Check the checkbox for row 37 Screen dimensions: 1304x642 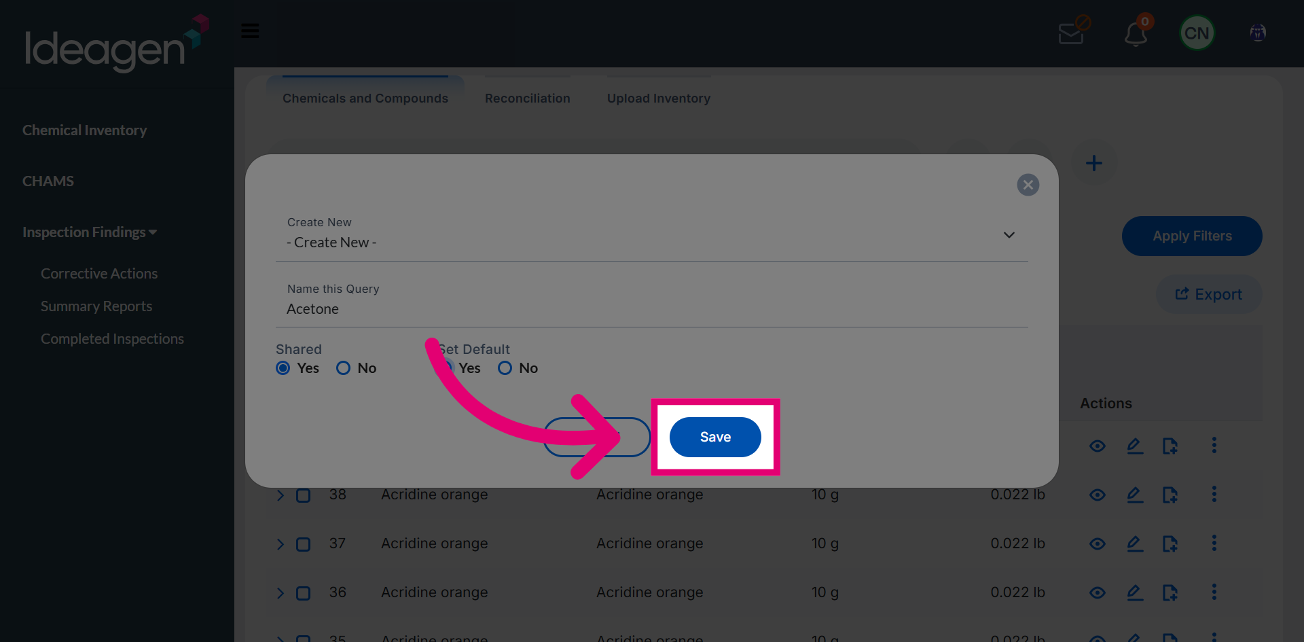[304, 544]
